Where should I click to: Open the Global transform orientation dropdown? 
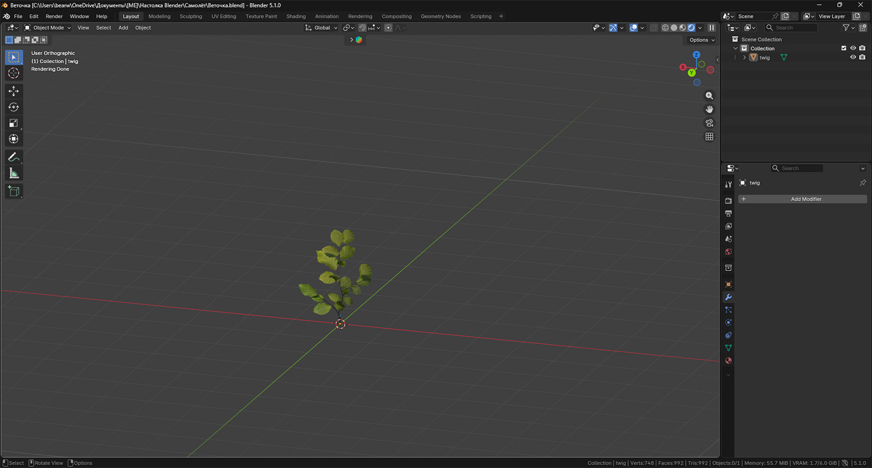[322, 28]
